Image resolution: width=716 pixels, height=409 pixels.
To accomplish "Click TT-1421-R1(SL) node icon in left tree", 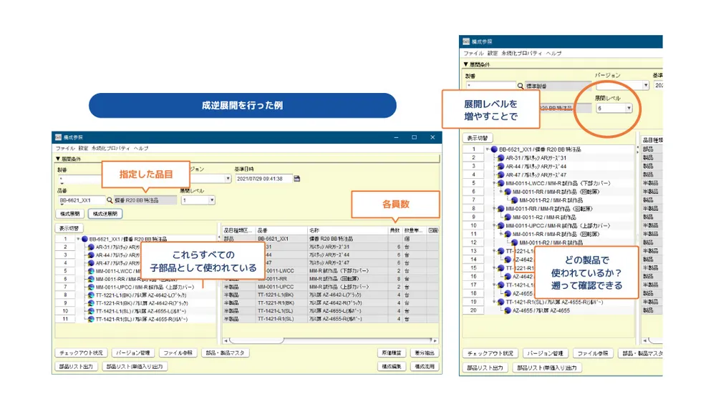I will [x=91, y=319].
